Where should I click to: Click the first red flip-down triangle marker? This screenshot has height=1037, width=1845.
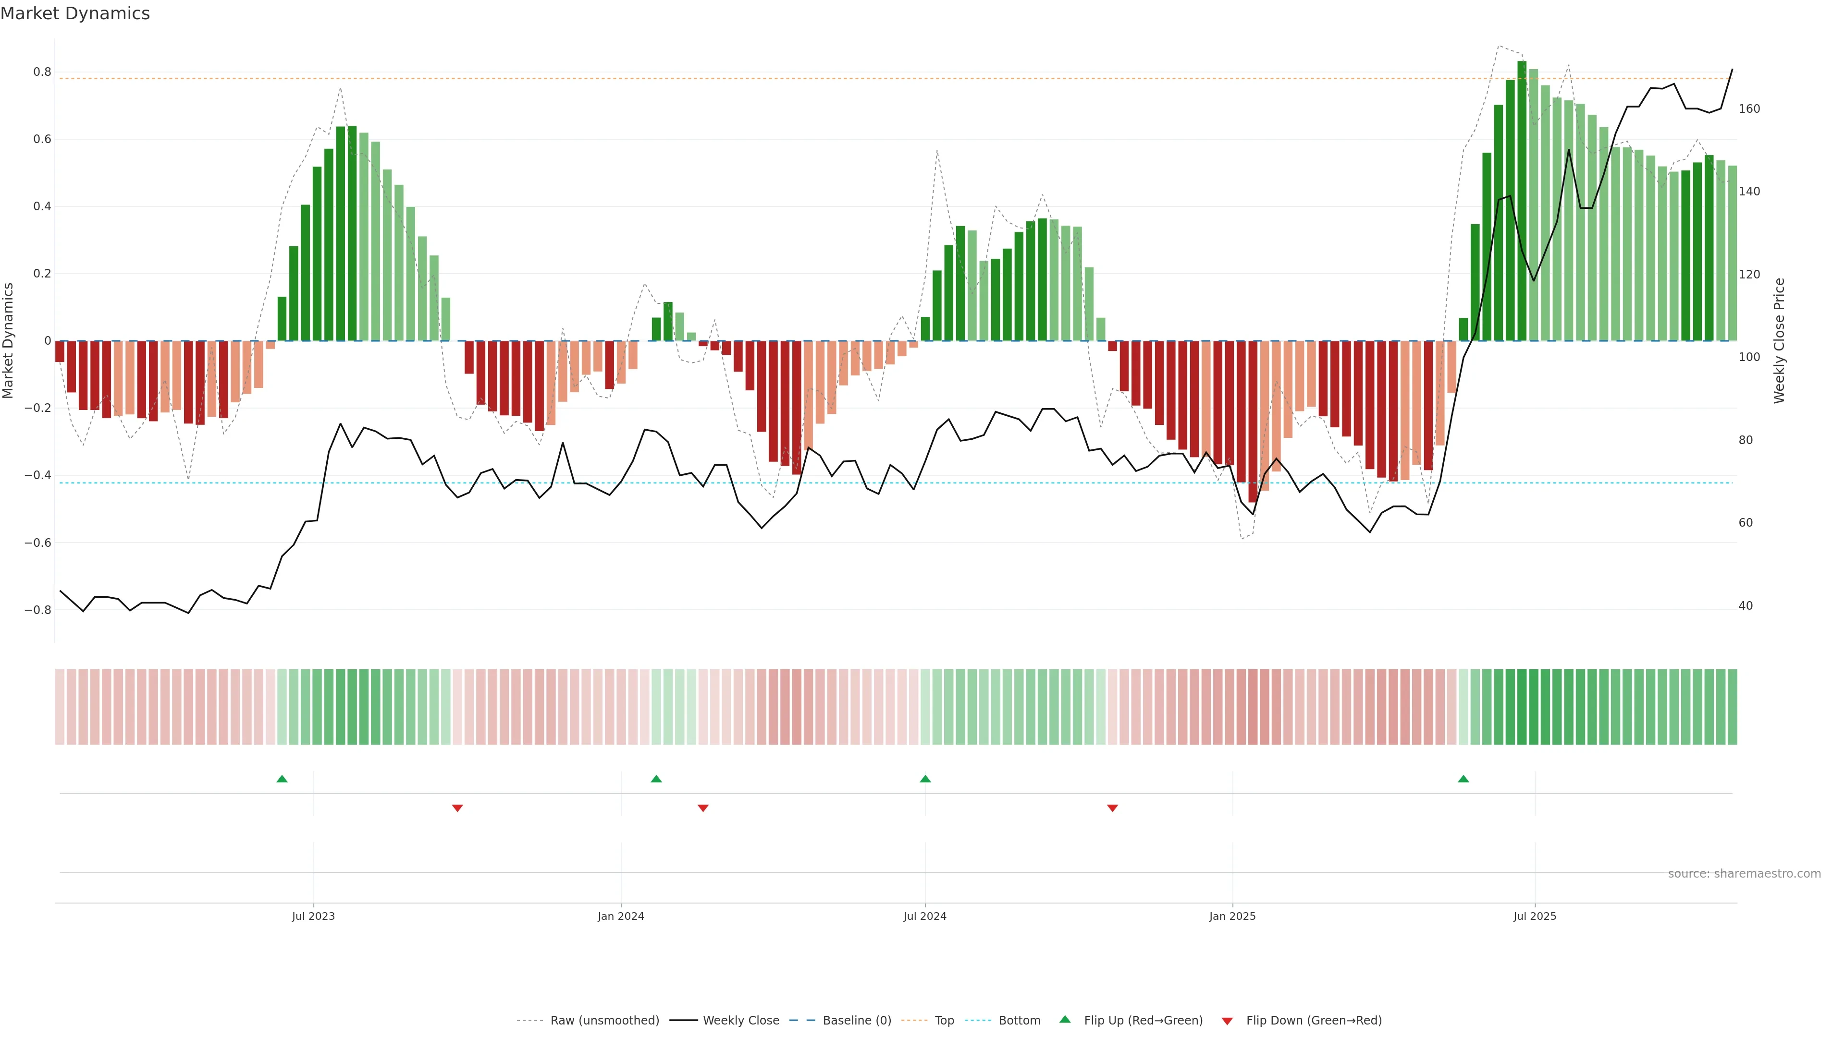[458, 808]
